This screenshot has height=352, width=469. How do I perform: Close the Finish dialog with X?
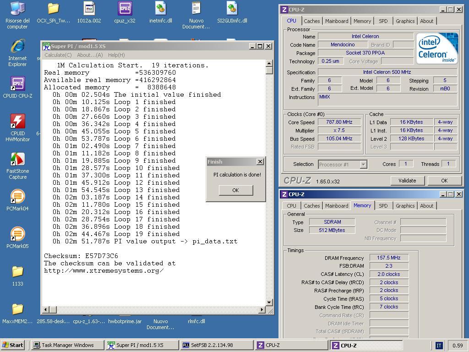pyautogui.click(x=260, y=162)
